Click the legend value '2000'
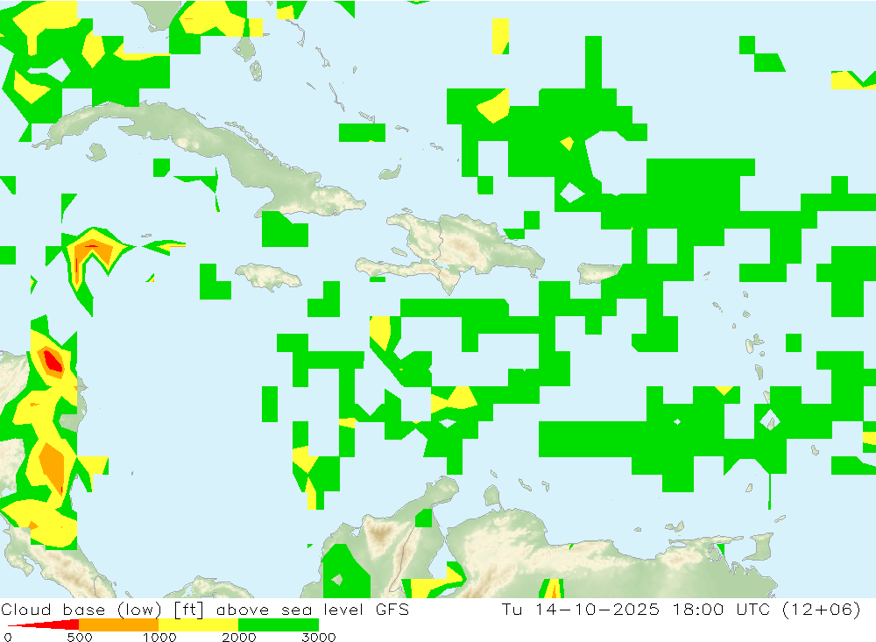 pos(239,638)
